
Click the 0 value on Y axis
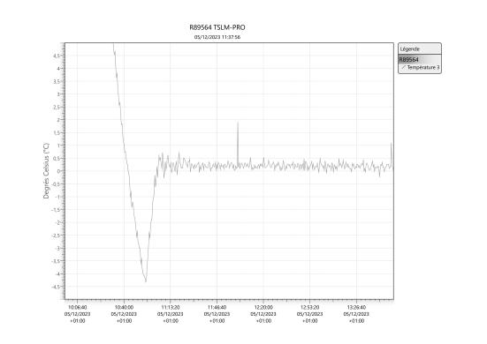click(x=59, y=171)
